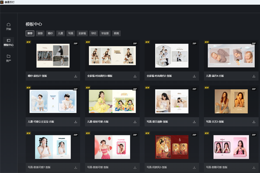Open the 全家福-时尚简约2 template thumbnail
The width and height of the screenshot is (260, 173).
click(172, 55)
